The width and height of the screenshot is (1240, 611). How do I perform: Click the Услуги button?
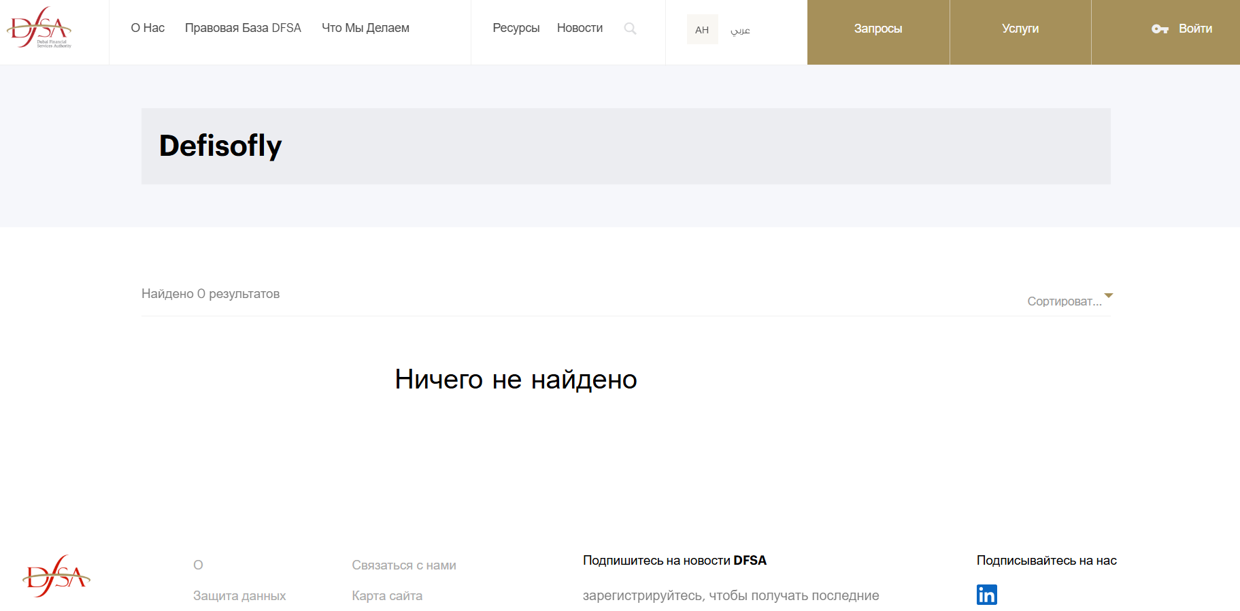point(1020,32)
